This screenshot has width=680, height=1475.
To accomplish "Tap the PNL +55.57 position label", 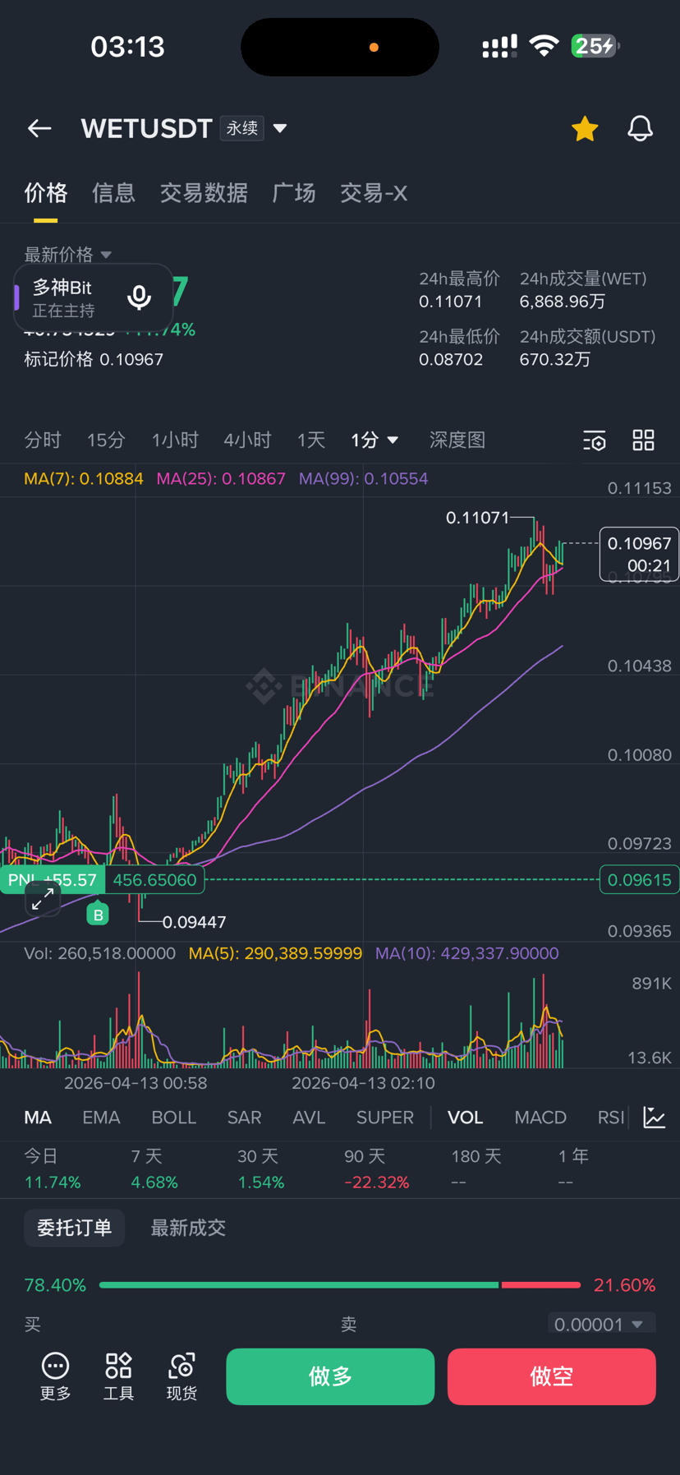I will coord(53,880).
